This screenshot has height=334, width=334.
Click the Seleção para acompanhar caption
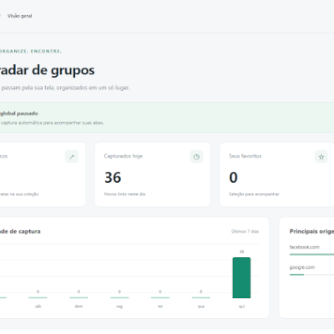[254, 194]
